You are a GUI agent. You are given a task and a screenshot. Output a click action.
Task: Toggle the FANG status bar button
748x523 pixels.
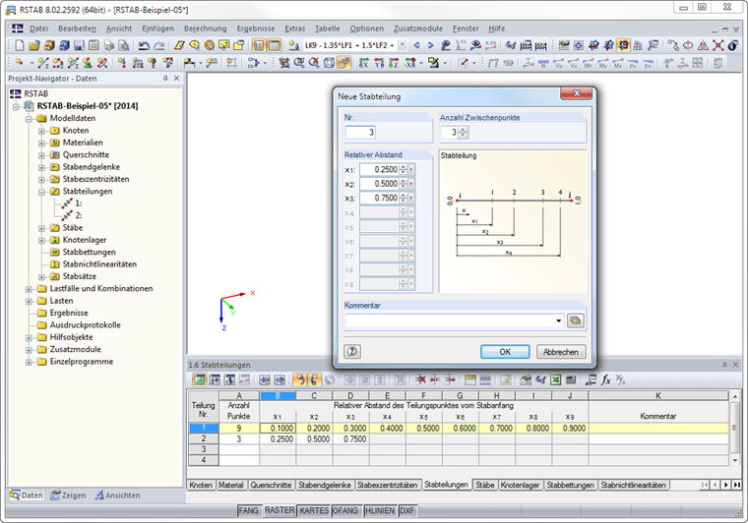[x=249, y=510]
